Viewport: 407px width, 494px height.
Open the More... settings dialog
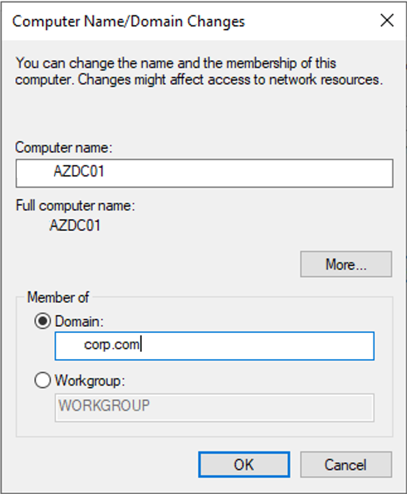tap(346, 264)
